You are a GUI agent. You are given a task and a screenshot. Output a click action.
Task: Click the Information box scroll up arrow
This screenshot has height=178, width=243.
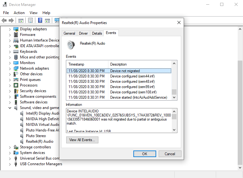pos(174,111)
